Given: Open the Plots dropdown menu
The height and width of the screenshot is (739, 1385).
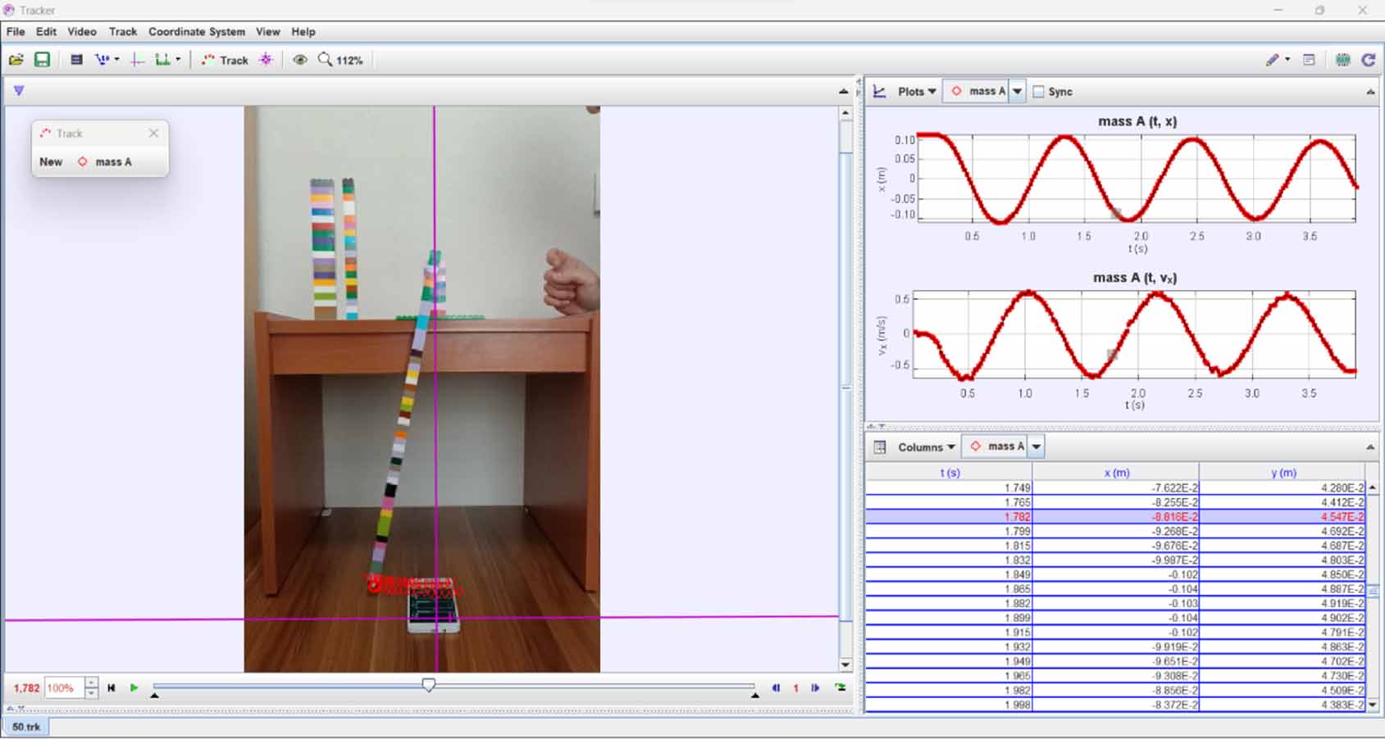Looking at the screenshot, I should pos(913,91).
